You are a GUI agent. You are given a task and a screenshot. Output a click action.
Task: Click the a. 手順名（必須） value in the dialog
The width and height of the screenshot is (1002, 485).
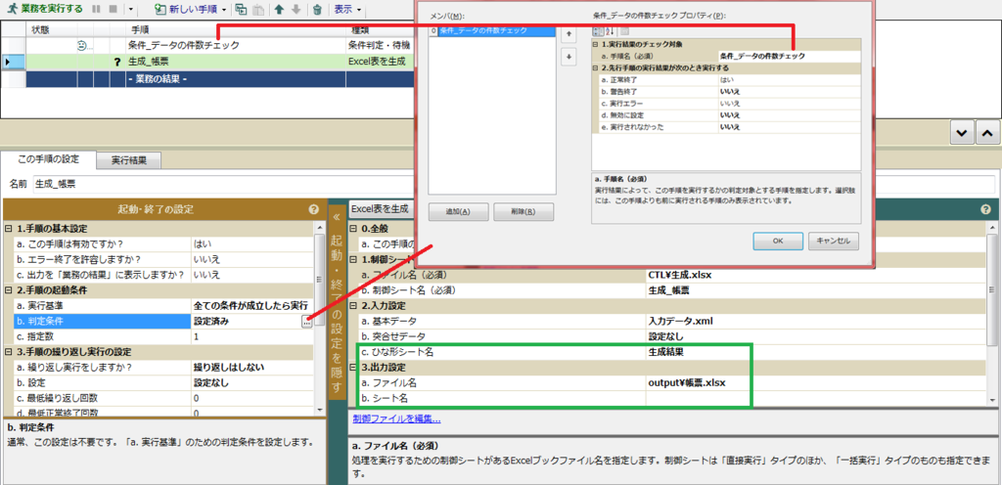790,56
